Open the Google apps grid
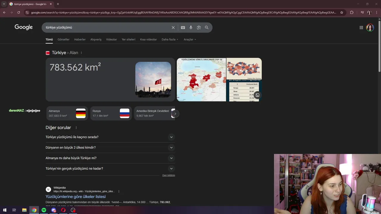 pyautogui.click(x=361, y=27)
